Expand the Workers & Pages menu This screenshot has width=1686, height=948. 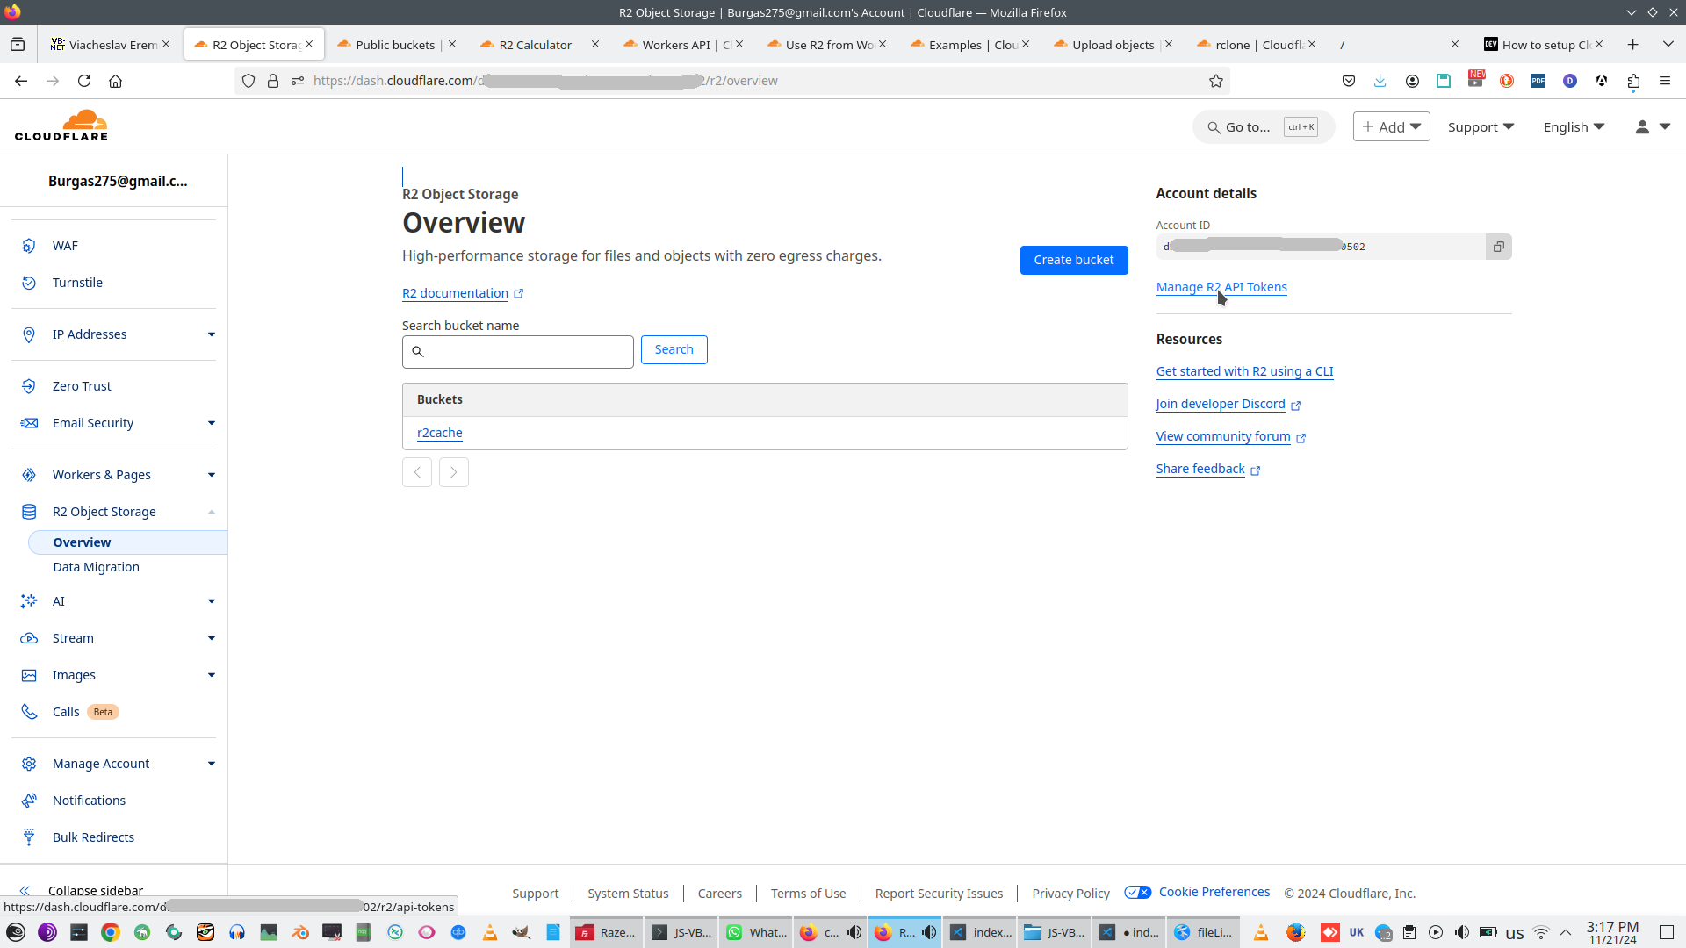(x=212, y=475)
